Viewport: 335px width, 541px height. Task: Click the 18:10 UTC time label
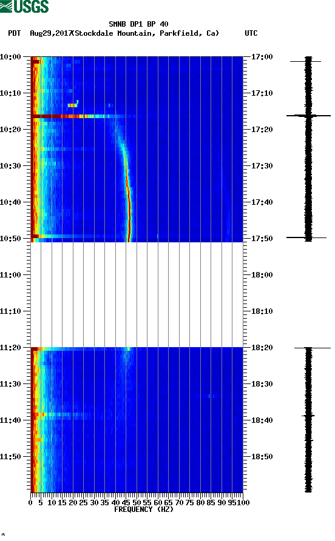[262, 311]
